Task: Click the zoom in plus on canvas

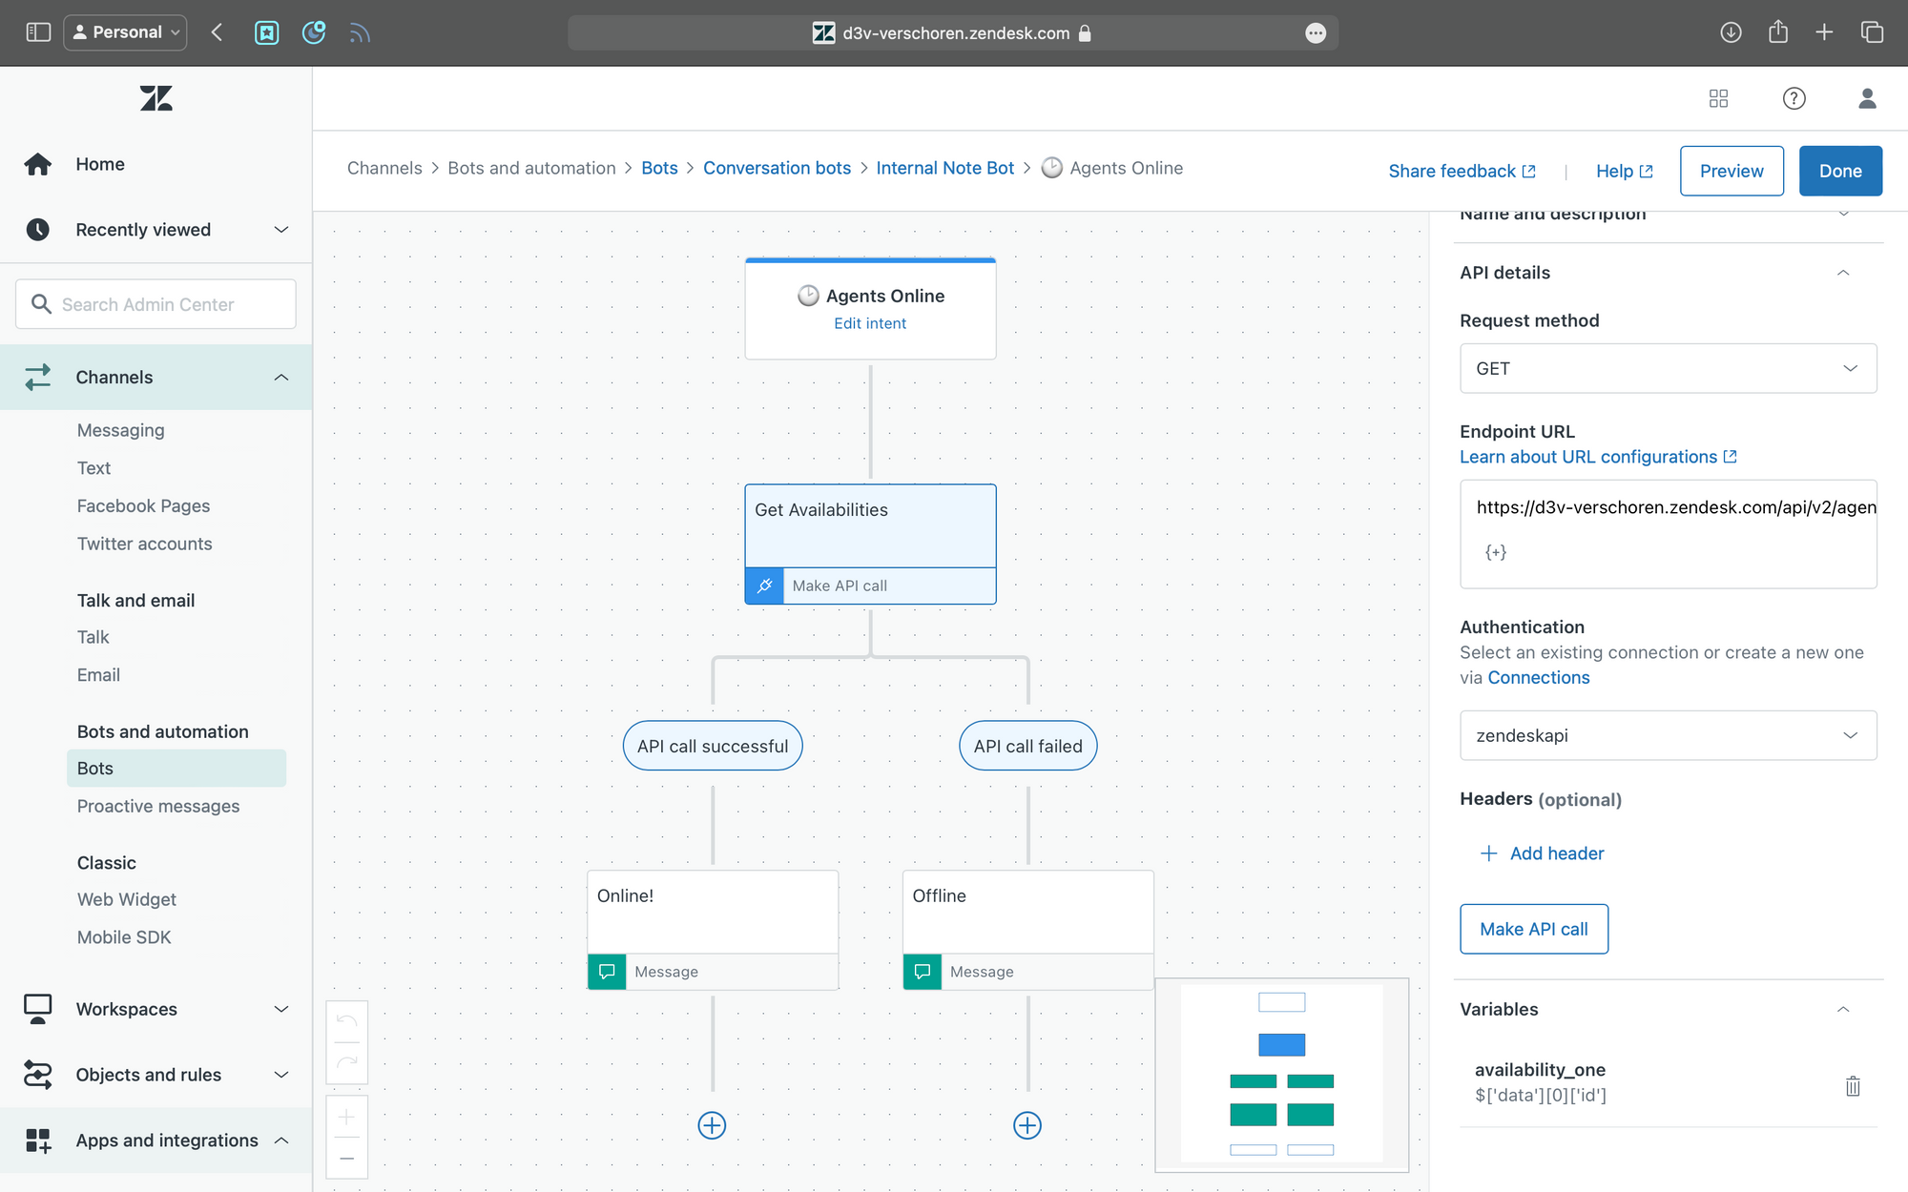Action: [346, 1117]
